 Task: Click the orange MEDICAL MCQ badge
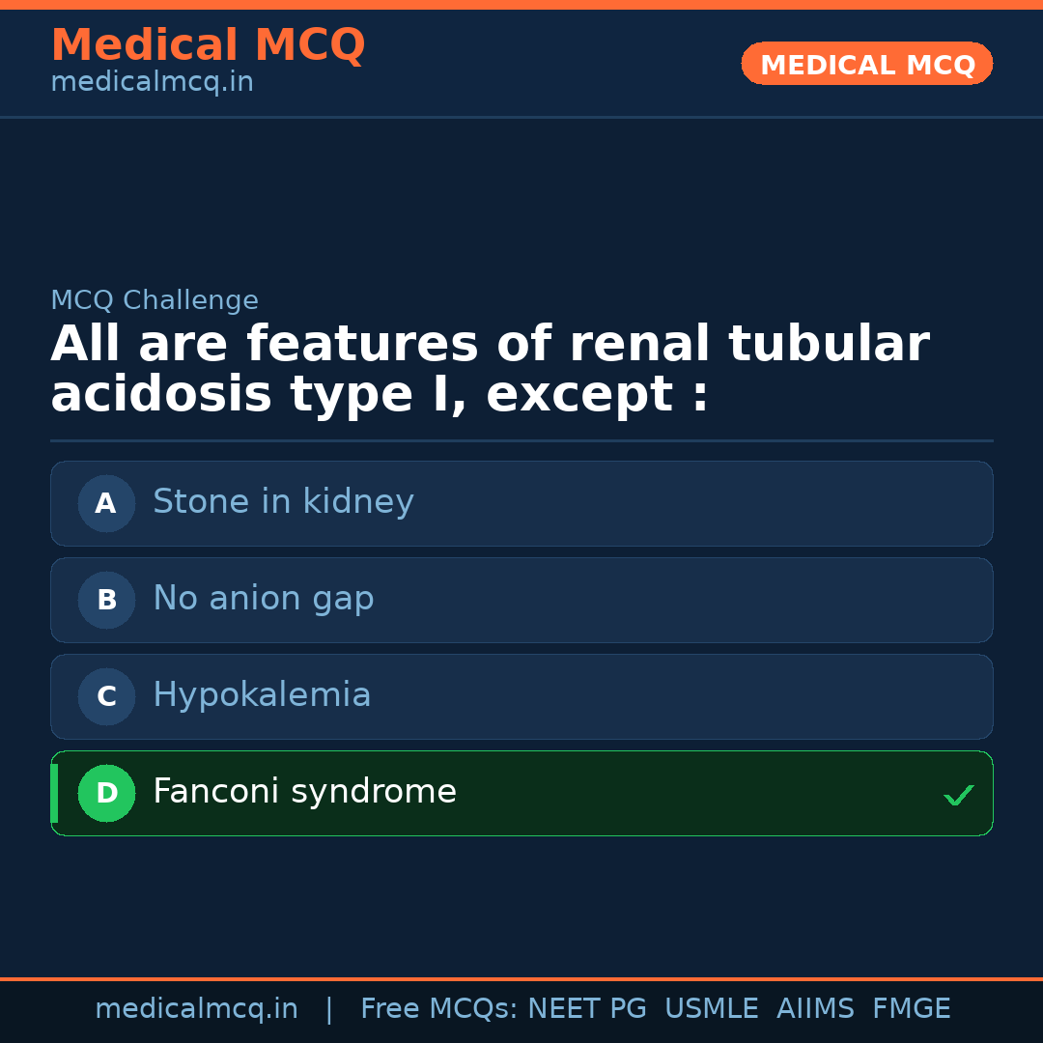866,64
